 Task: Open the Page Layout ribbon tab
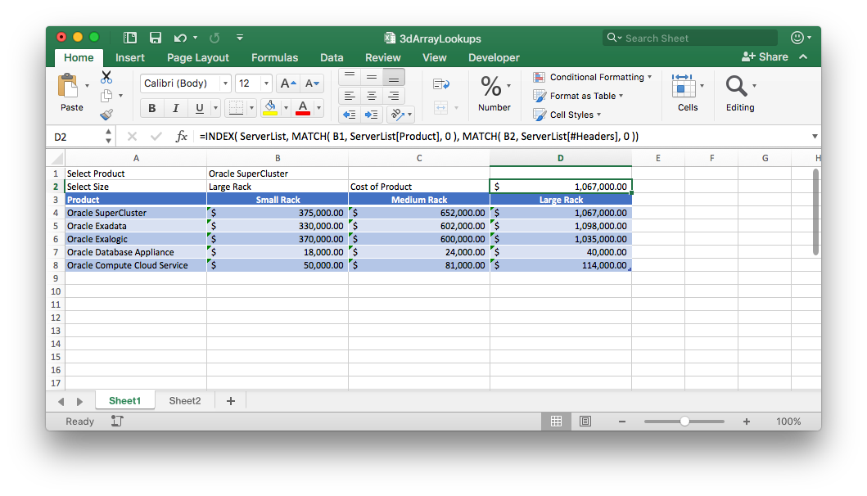(x=198, y=57)
